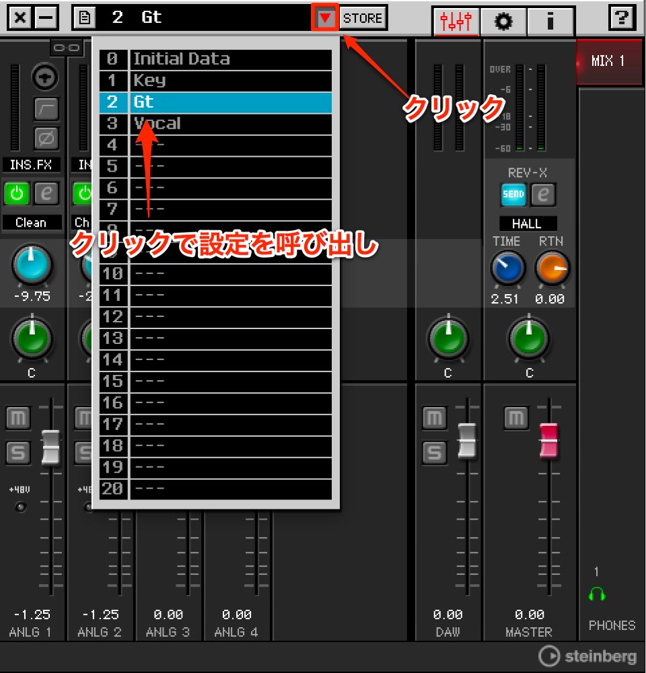Invert the phase on ANLG 1
This screenshot has width=646, height=673.
(46, 138)
